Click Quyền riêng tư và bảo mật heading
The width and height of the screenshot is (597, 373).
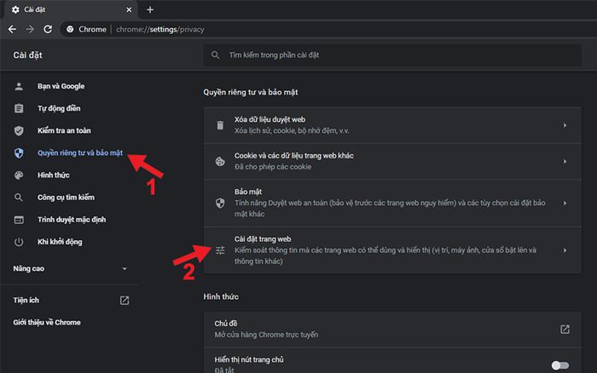[251, 92]
